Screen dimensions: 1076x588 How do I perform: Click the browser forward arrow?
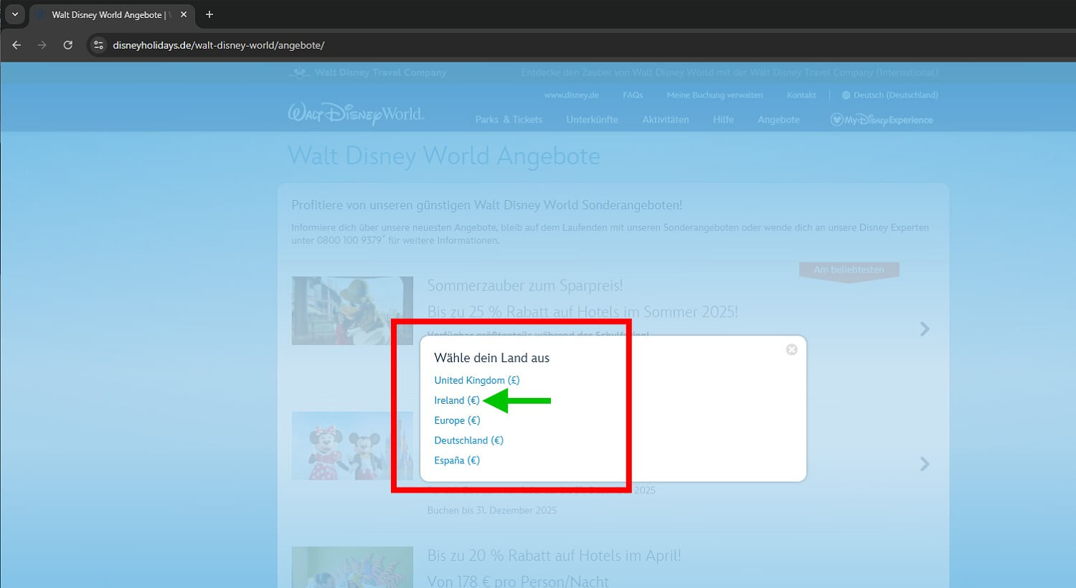42,45
